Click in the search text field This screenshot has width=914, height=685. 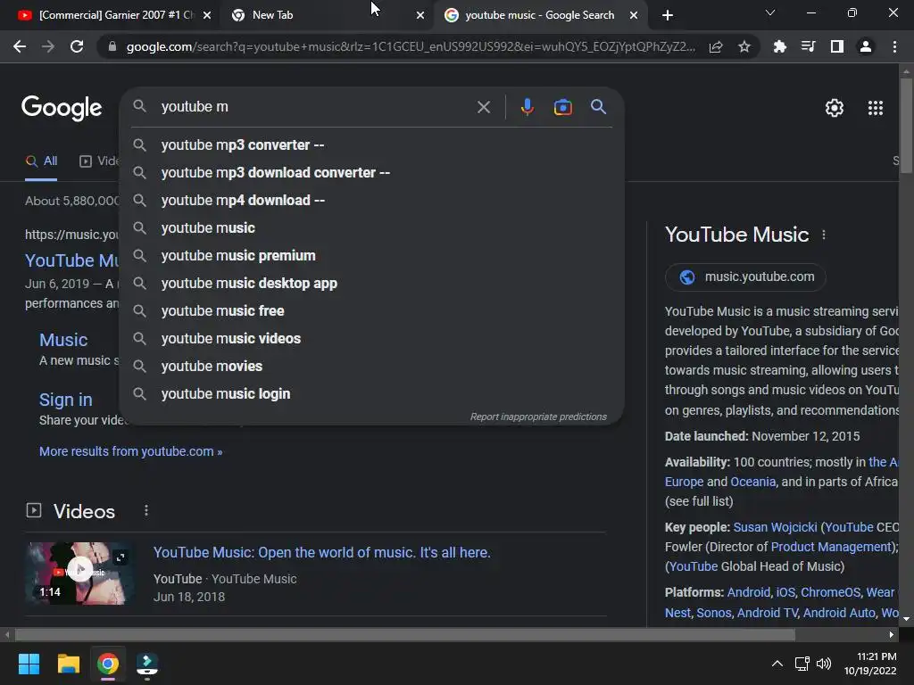tap(315, 107)
